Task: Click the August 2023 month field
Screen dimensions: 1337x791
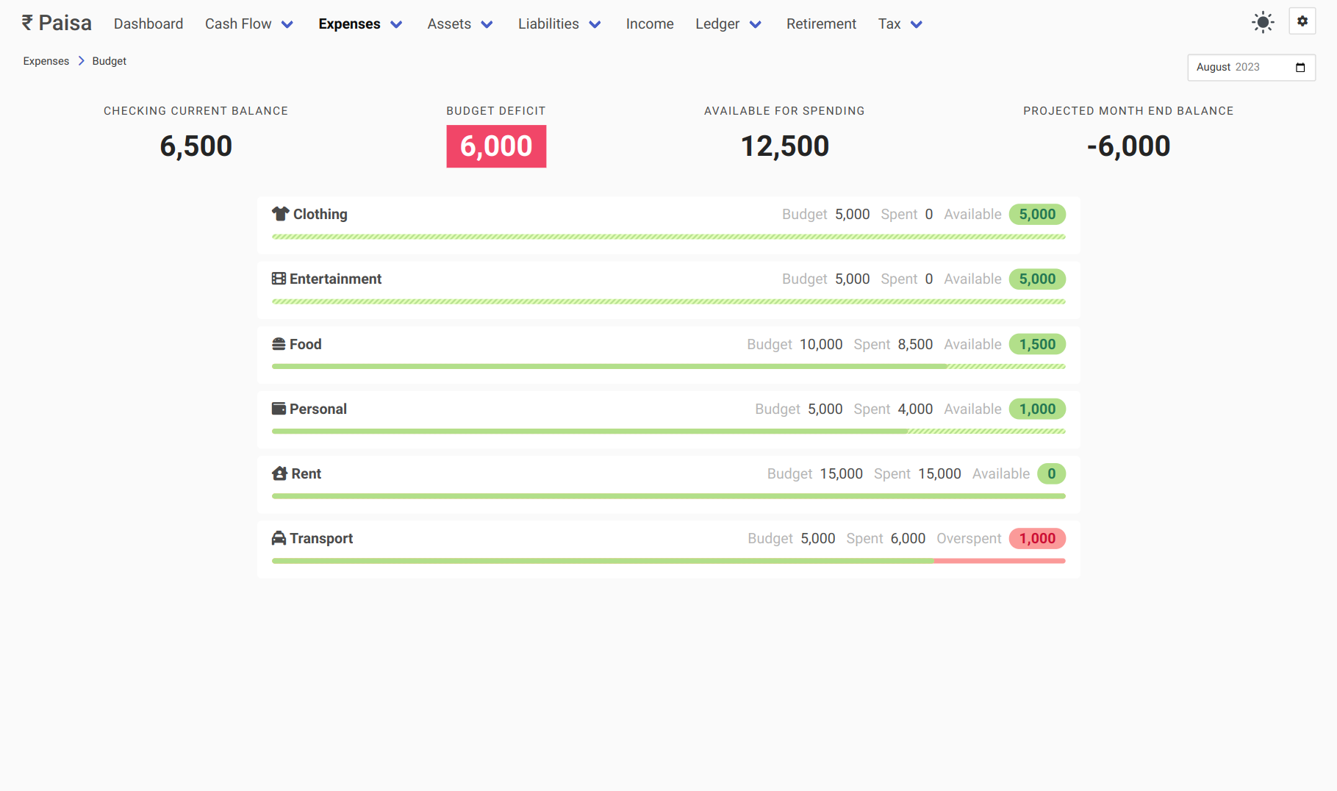Action: pos(1251,68)
